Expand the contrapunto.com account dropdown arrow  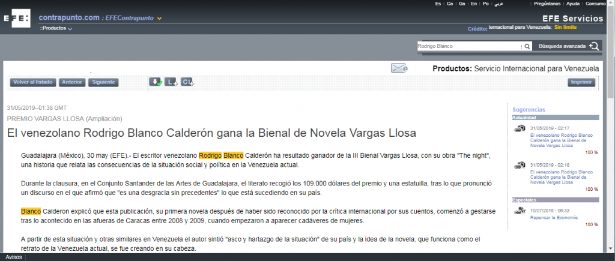159,19
